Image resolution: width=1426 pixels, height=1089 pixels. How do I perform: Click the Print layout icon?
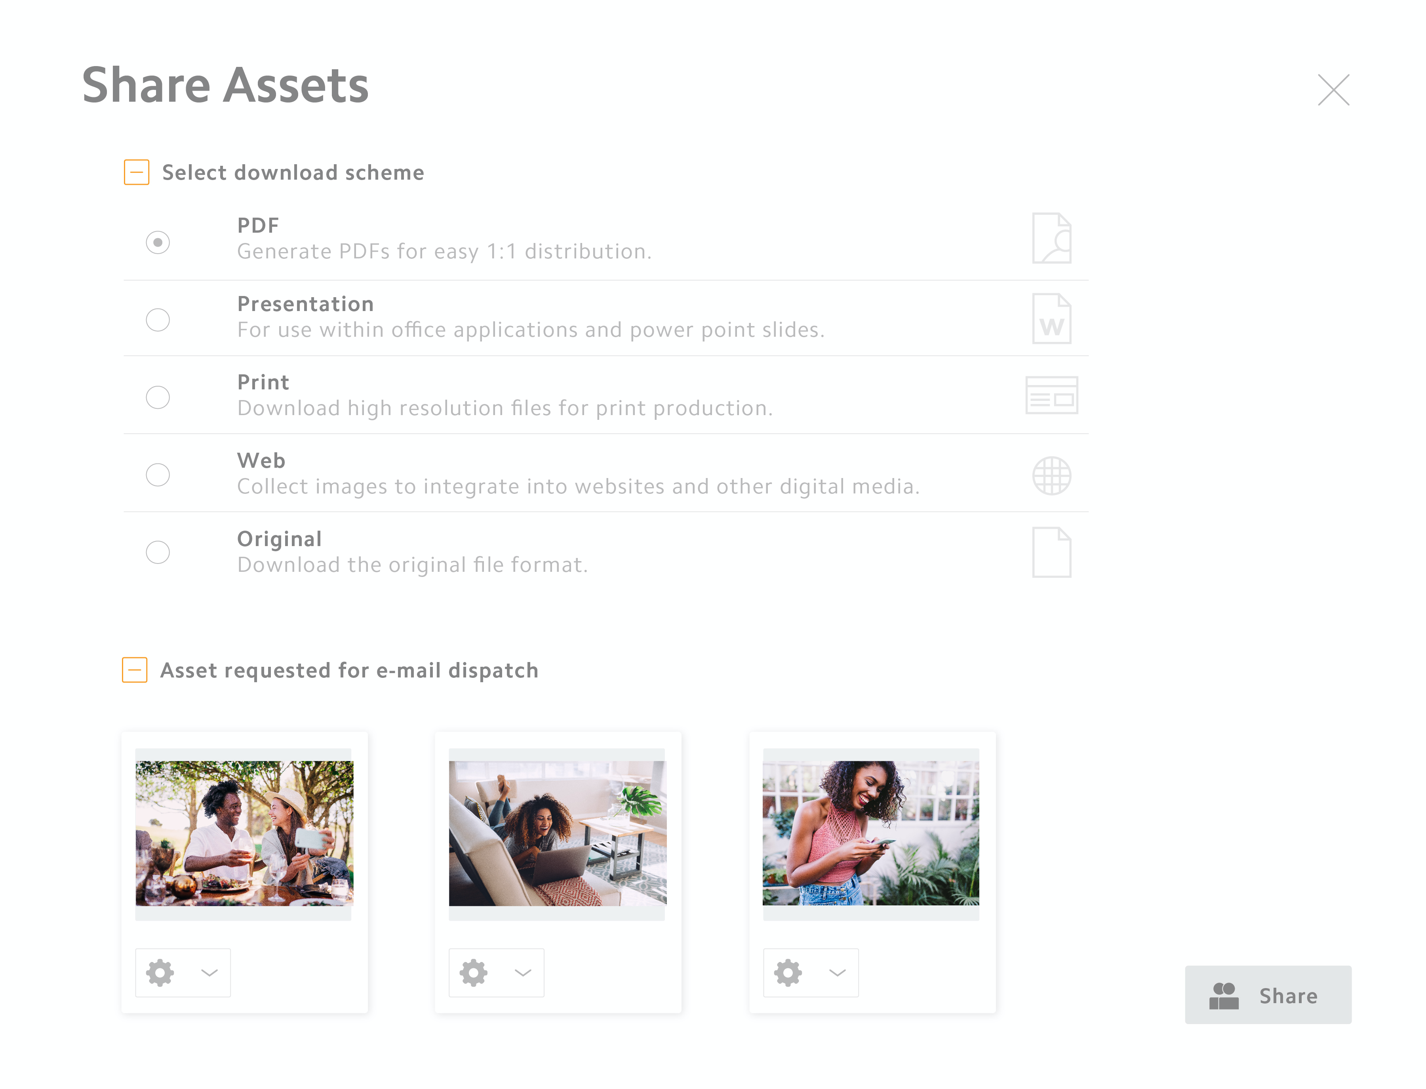[1051, 395]
